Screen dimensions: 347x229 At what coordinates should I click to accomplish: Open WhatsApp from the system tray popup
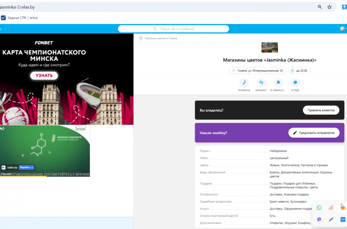(x=319, y=207)
